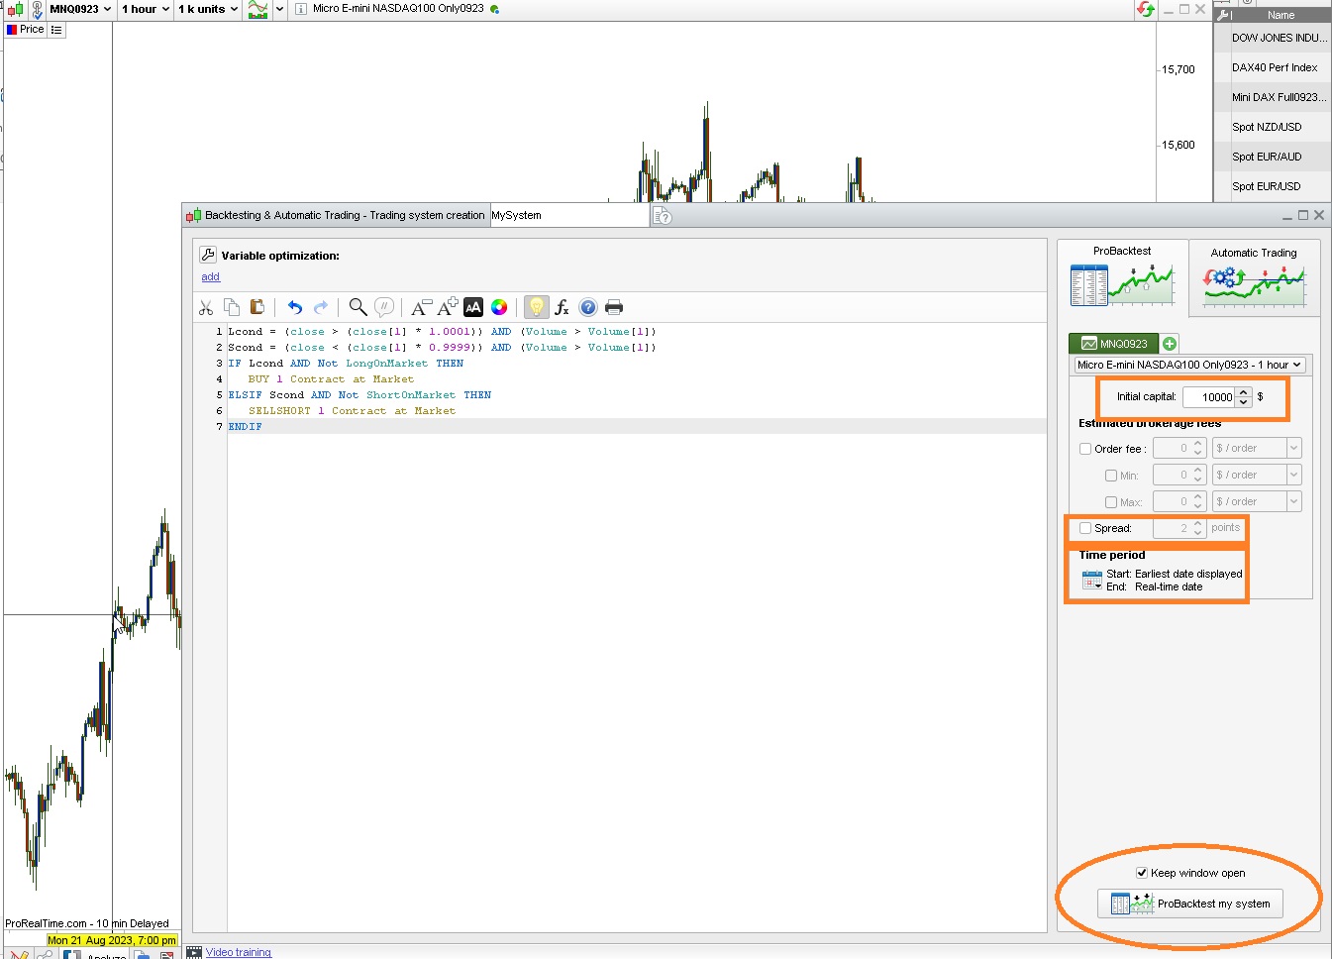Open the MNQ0923 instrument dropdown
The width and height of the screenshot is (1332, 959).
tap(80, 9)
